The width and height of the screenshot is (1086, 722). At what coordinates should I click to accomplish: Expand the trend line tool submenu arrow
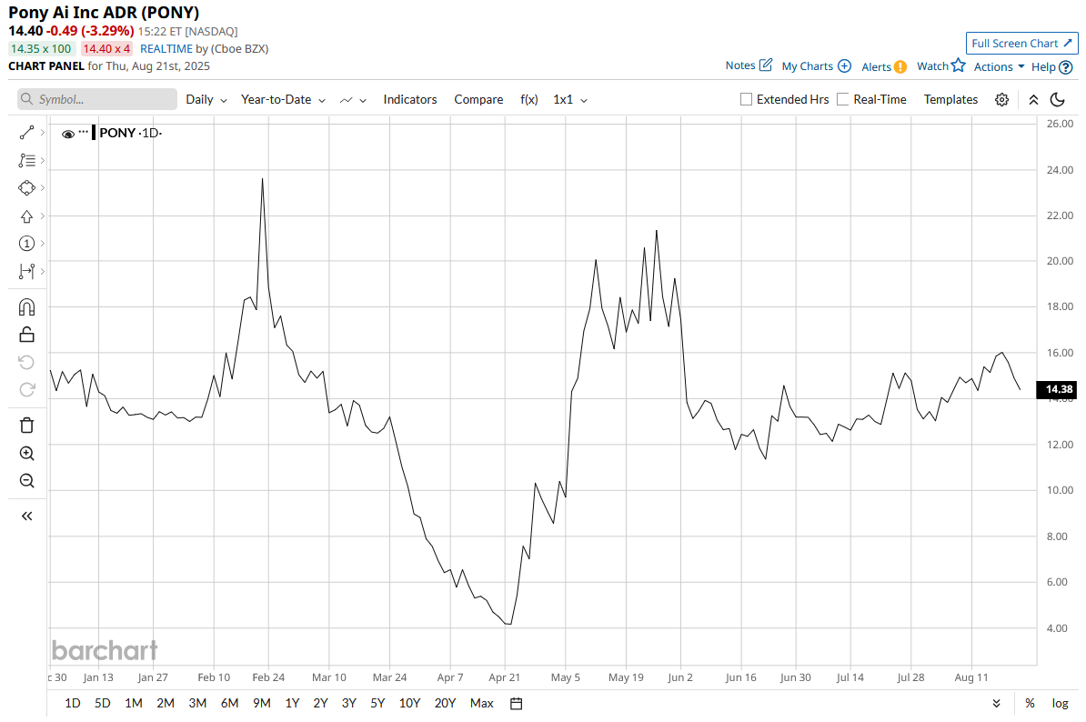pos(42,132)
